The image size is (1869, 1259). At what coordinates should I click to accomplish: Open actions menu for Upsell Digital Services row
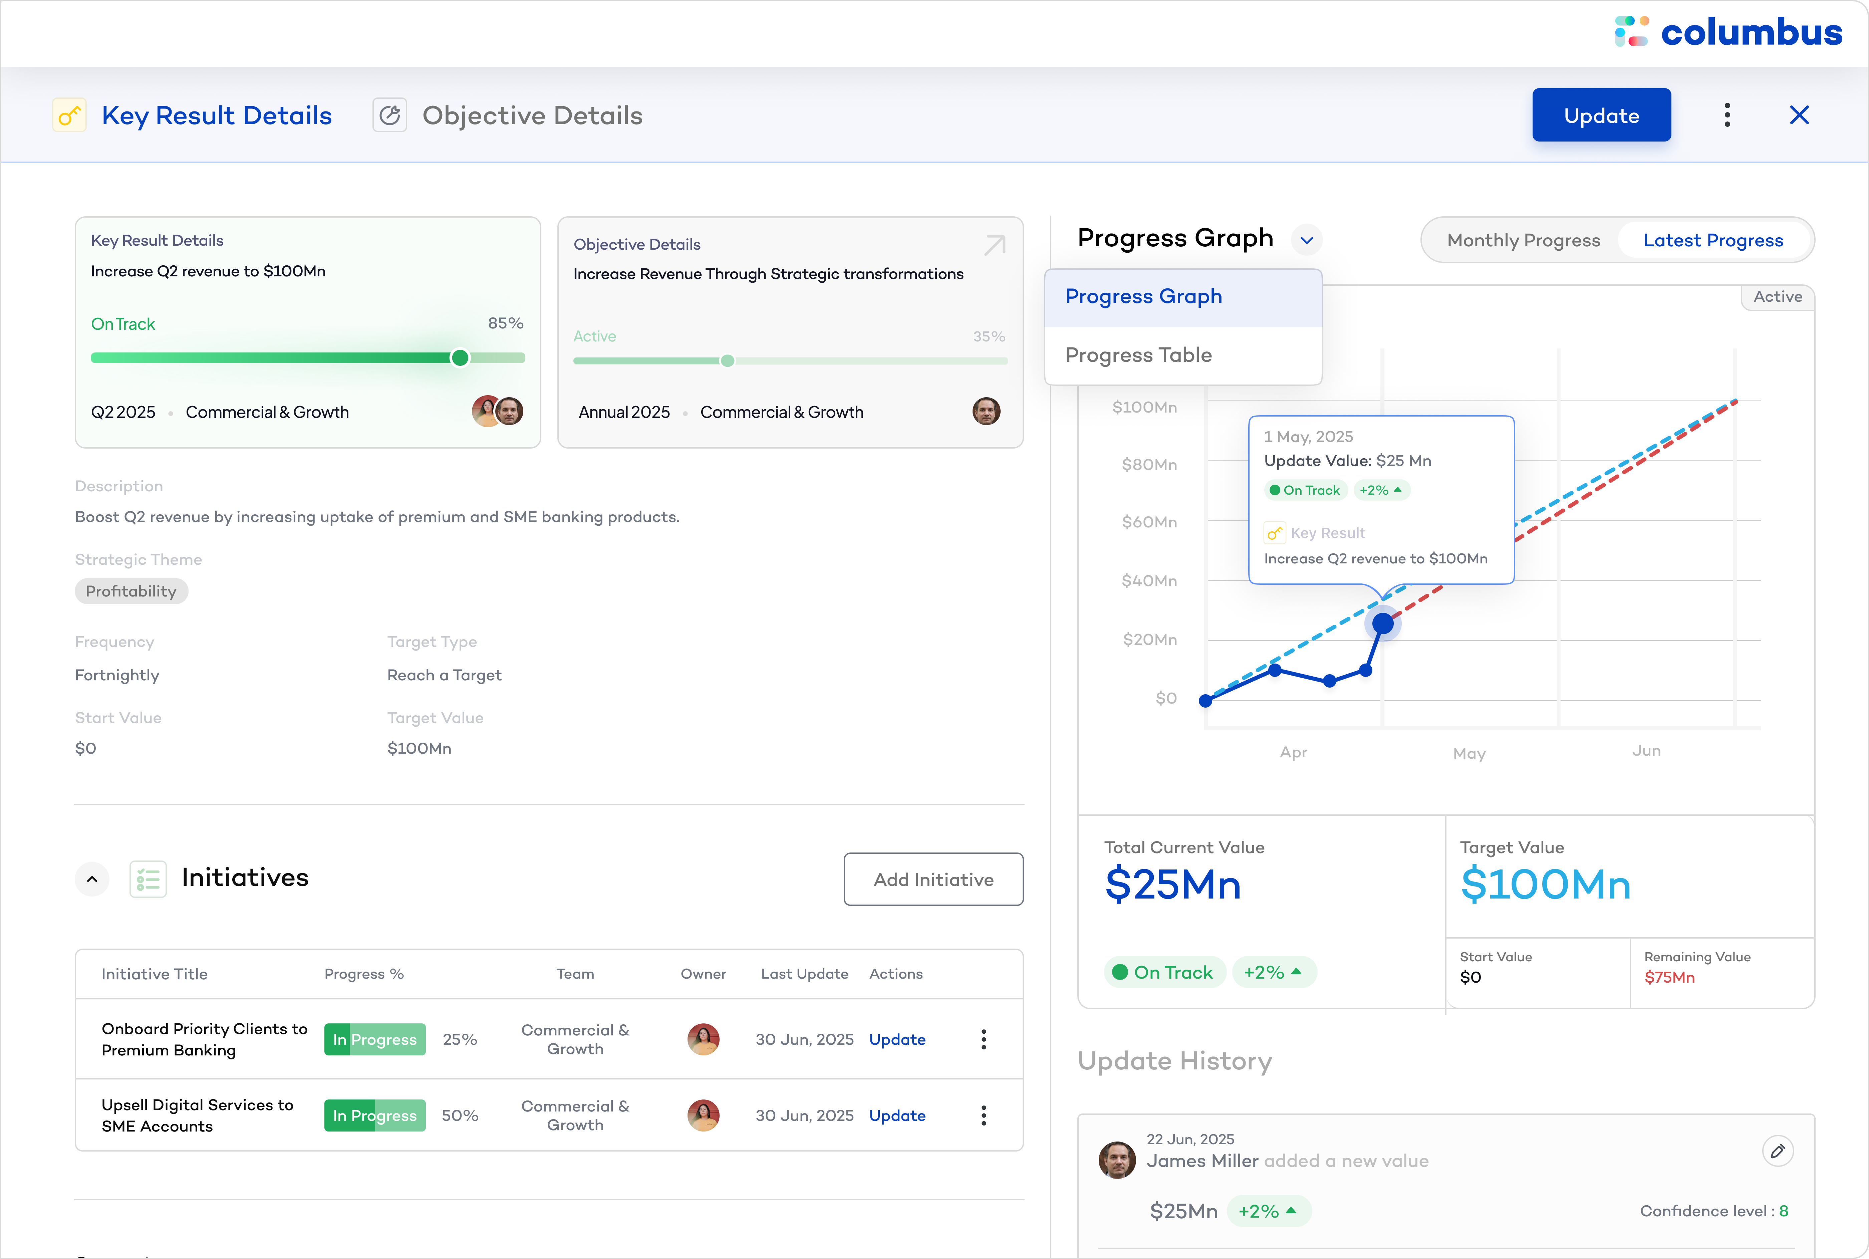984,1115
